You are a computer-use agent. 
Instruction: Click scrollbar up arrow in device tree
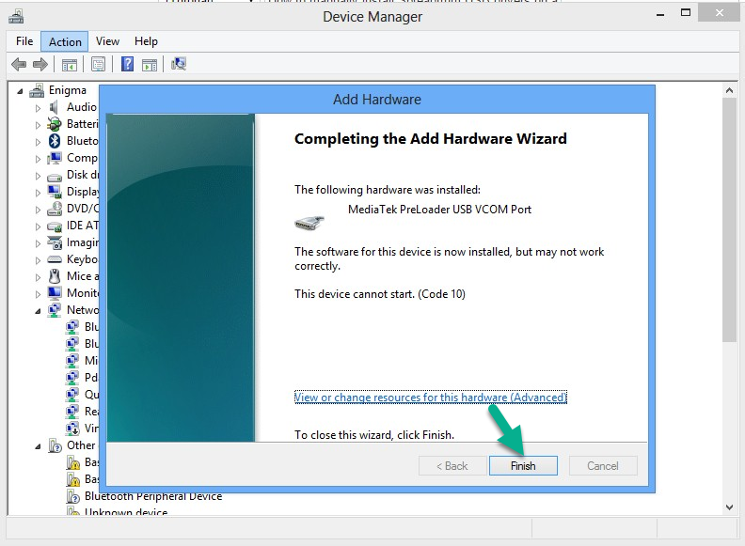point(729,90)
